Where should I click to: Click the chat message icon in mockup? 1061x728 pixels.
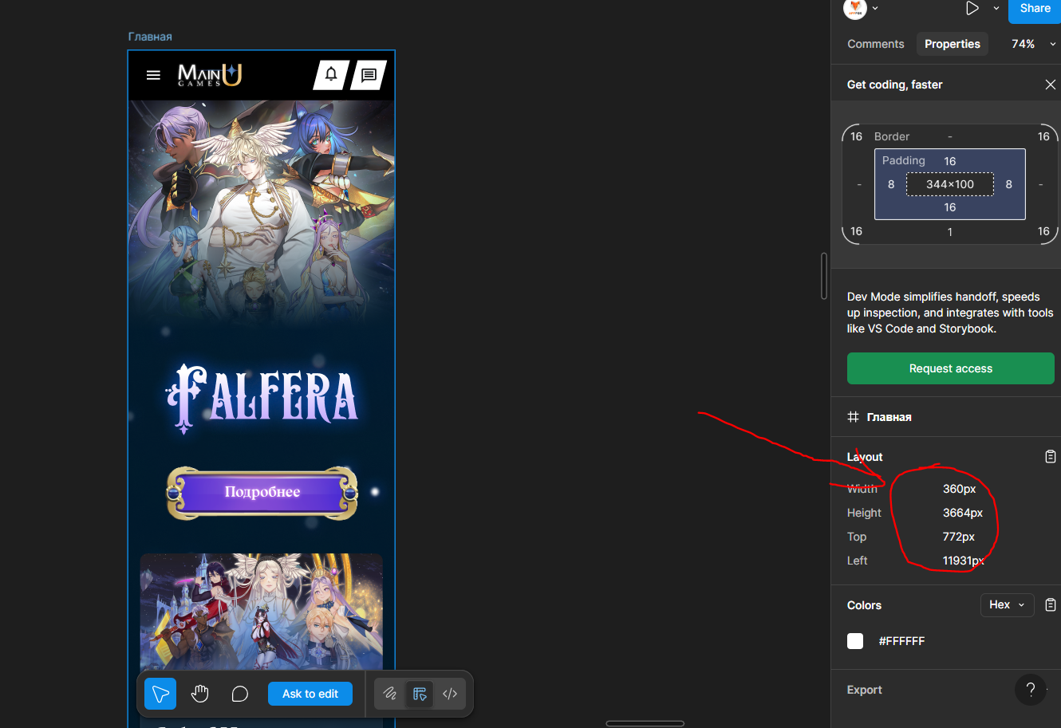tap(369, 75)
